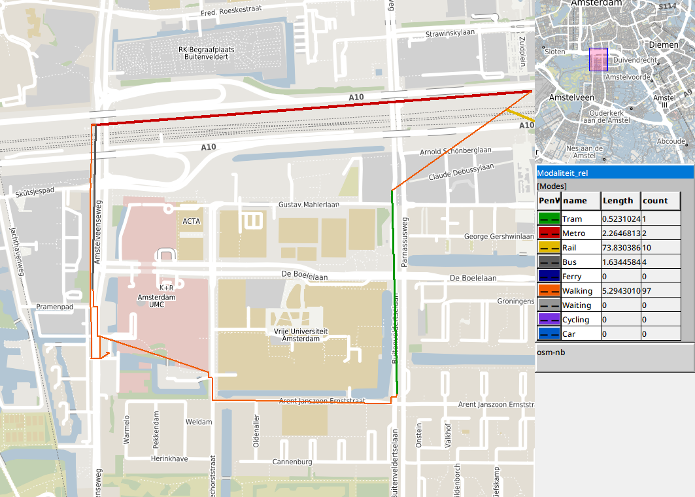The height and width of the screenshot is (497, 695).
Task: Click the Tram length value 0.5231024
Action: pyautogui.click(x=621, y=218)
